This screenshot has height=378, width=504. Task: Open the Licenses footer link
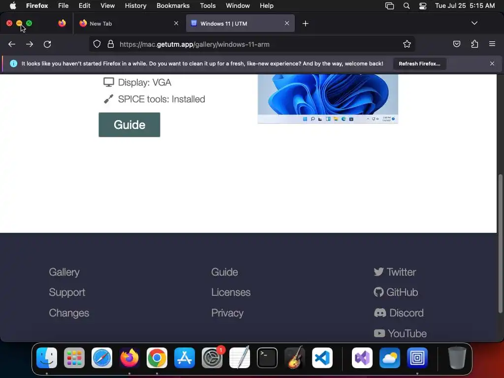tap(231, 292)
